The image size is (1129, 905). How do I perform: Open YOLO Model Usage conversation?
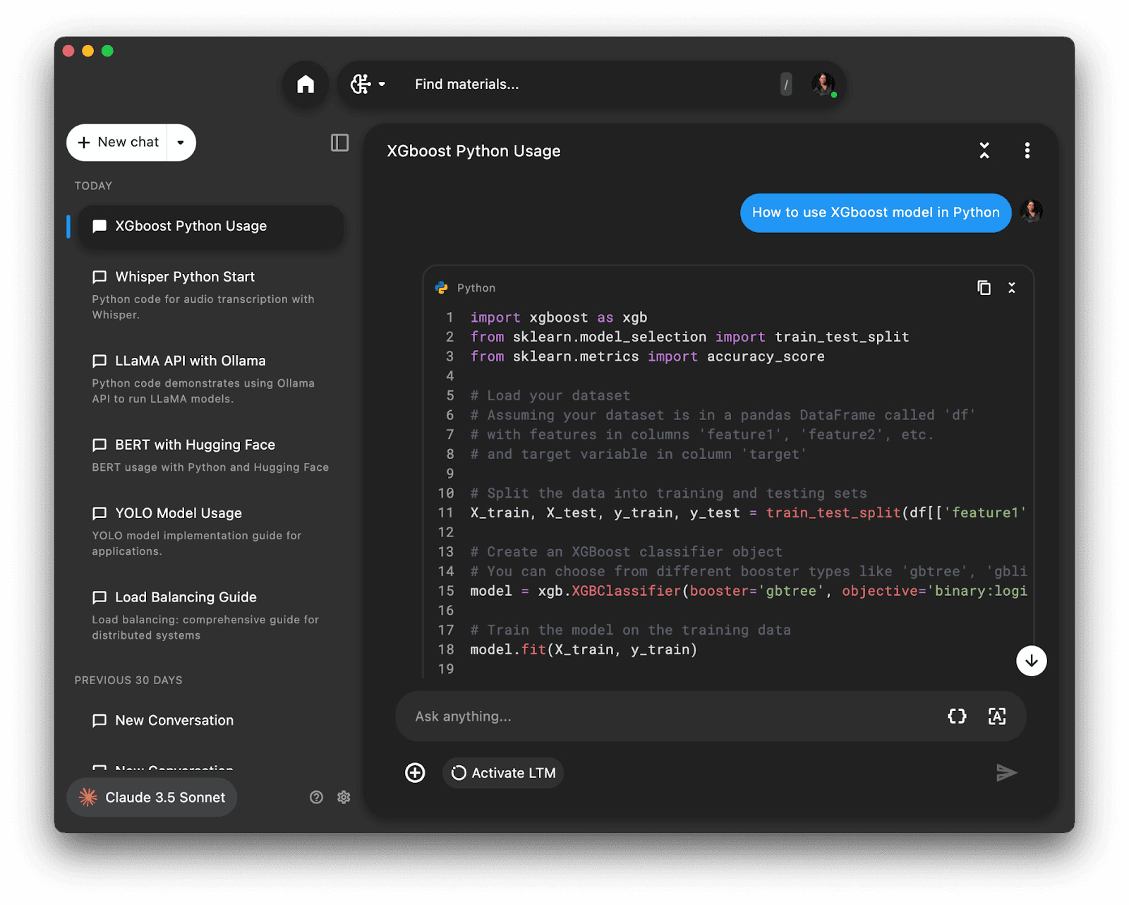(x=211, y=532)
